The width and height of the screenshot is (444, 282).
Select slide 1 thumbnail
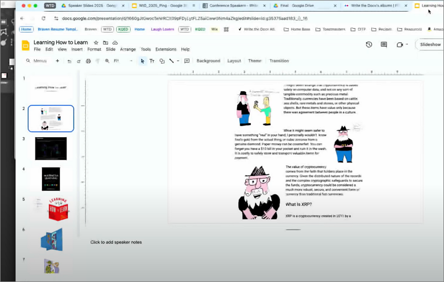51,87
